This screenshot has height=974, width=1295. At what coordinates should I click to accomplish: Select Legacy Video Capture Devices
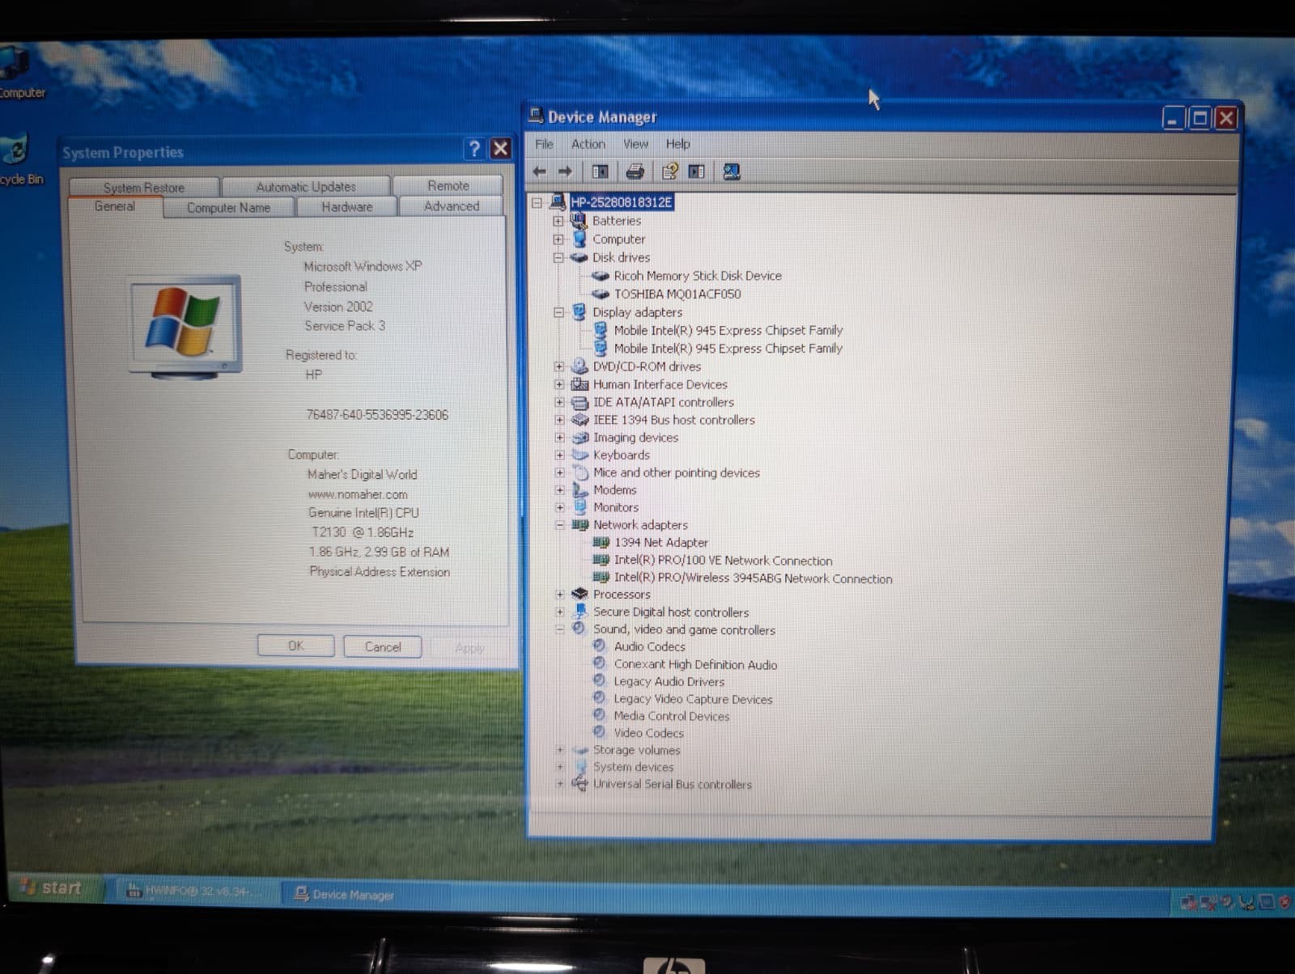click(x=693, y=699)
